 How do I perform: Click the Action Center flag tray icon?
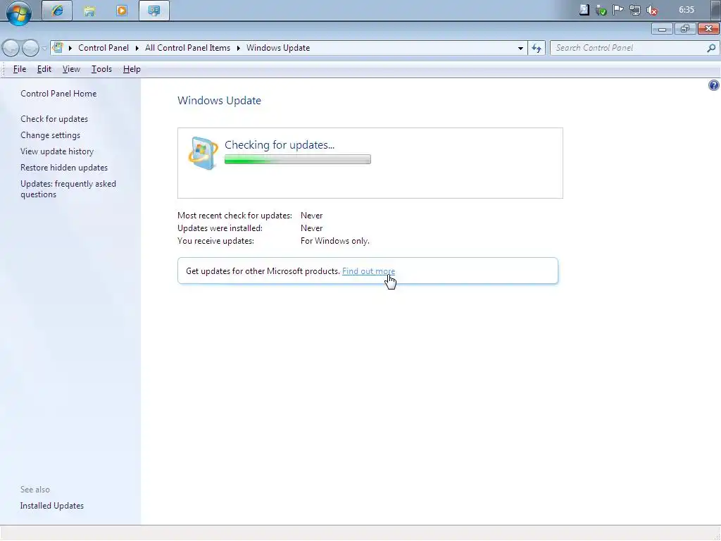(618, 10)
